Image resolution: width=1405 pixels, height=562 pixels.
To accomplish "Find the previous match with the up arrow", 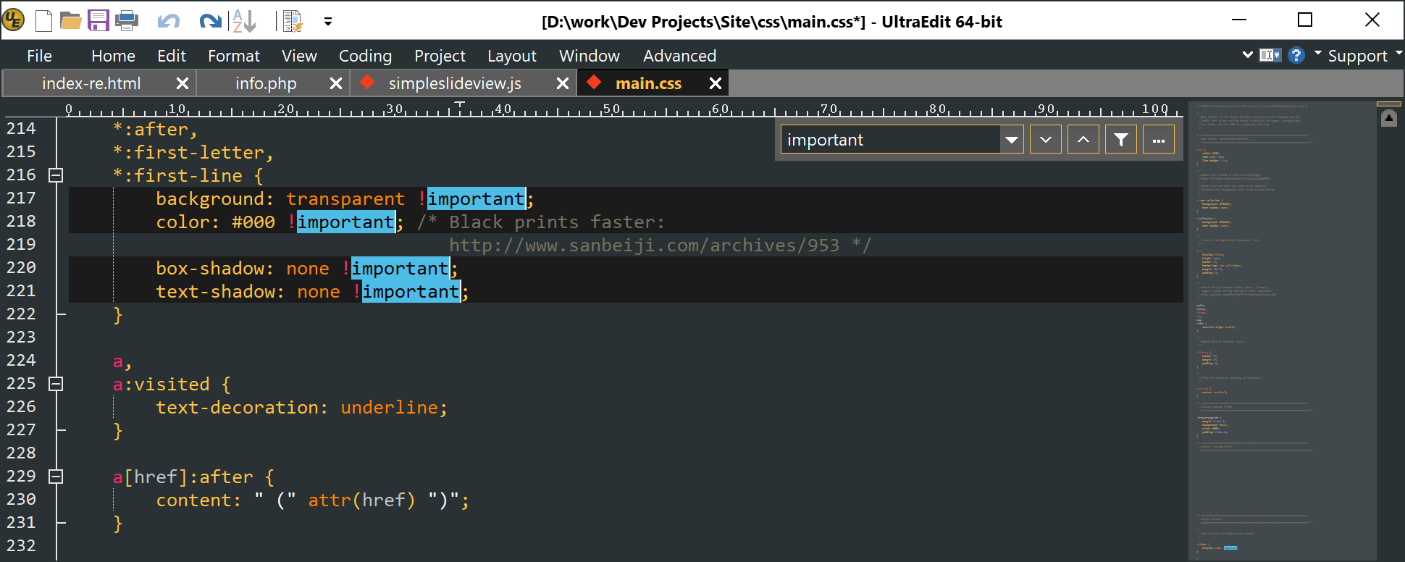I will (1083, 139).
